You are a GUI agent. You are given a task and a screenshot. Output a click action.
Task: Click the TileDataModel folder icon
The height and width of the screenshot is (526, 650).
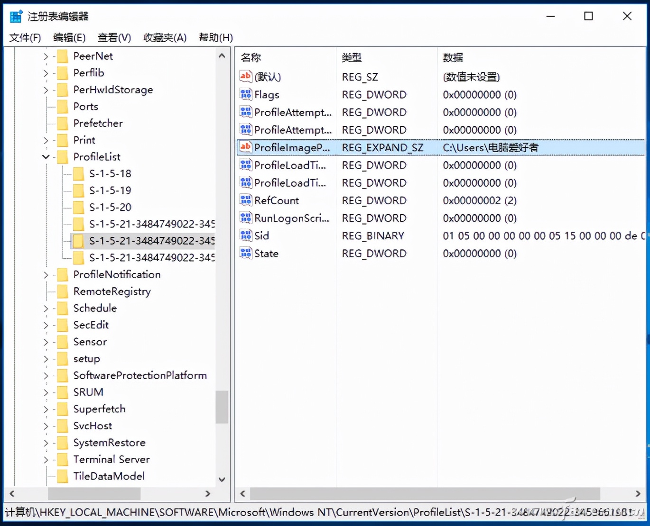[x=62, y=476]
